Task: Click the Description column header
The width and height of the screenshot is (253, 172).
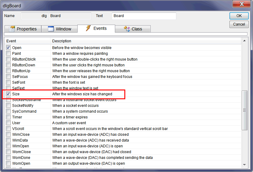Action: pos(146,41)
